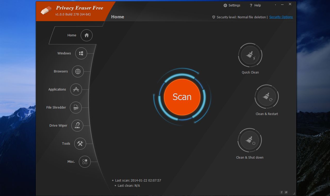Open the Tools wrench icon
Screen dimensions: 330x196
coord(80,144)
